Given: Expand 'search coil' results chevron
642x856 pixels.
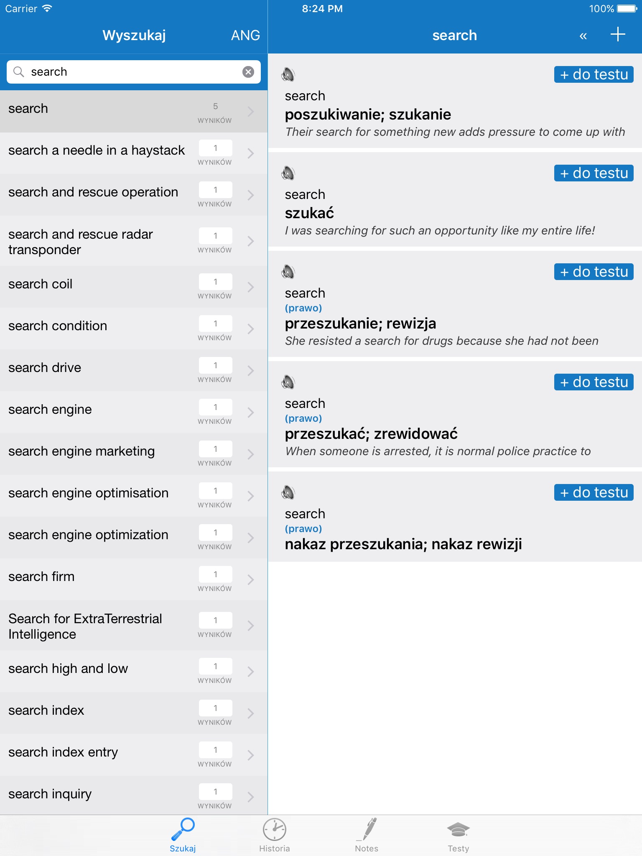Looking at the screenshot, I should coord(250,287).
